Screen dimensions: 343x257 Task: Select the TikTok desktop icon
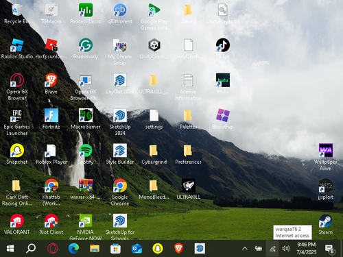[223, 45]
